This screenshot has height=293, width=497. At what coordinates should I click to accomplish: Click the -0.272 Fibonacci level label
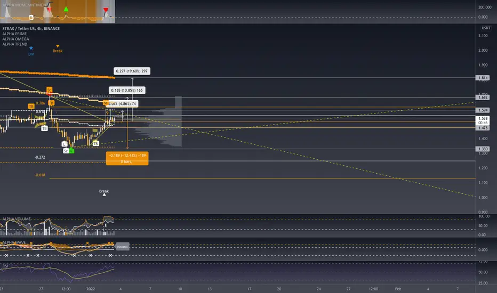coord(40,157)
